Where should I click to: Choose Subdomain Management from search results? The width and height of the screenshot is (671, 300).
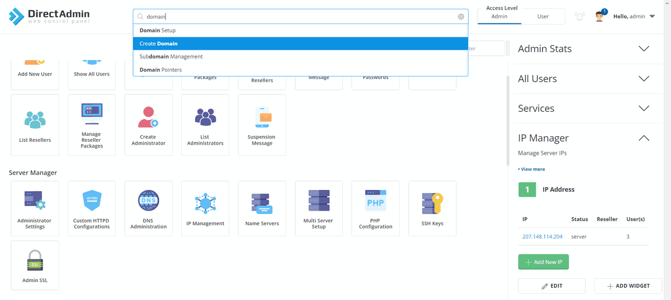click(x=300, y=56)
